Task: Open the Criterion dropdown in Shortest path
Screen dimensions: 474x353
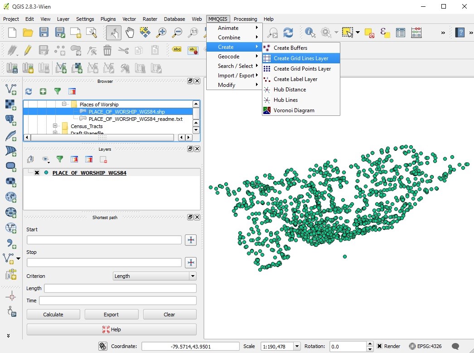Action: coord(192,276)
